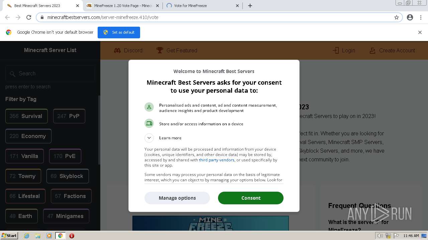The image size is (428, 240).
Task: Dismiss the default browser notification bar
Action: point(420,32)
